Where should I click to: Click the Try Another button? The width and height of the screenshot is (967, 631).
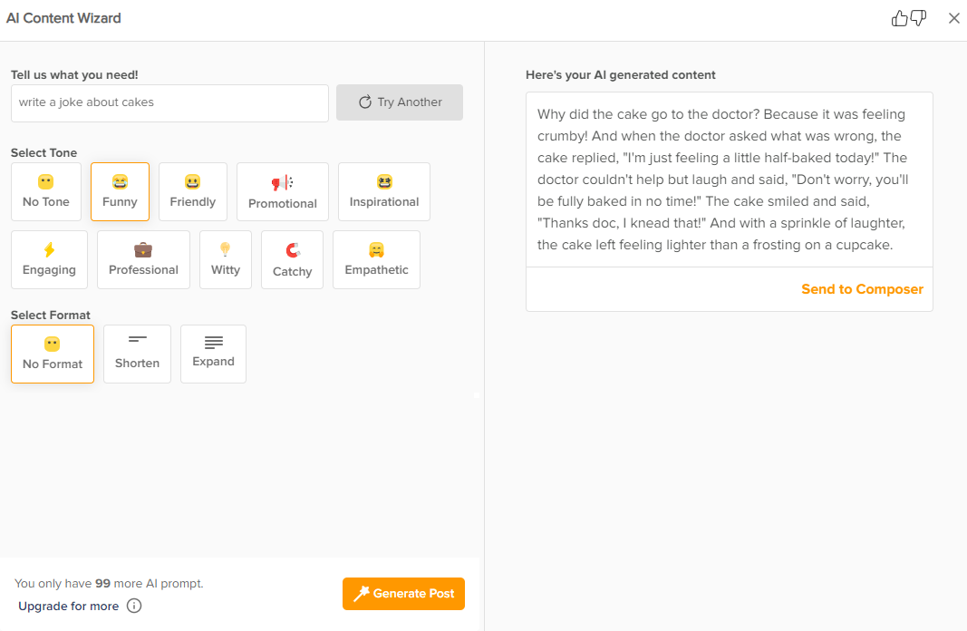(400, 102)
